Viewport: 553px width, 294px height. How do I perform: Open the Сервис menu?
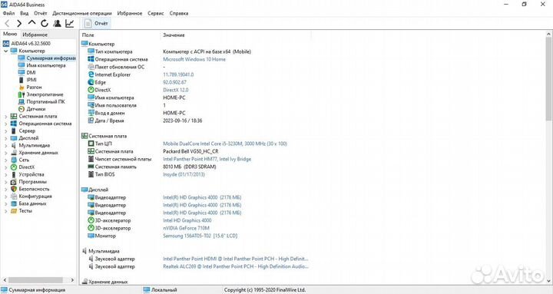coord(155,13)
